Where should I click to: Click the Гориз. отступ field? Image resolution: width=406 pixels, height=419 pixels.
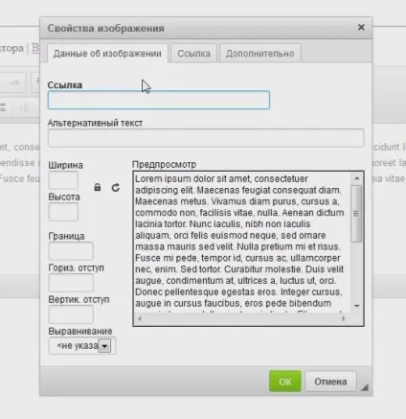tap(71, 283)
